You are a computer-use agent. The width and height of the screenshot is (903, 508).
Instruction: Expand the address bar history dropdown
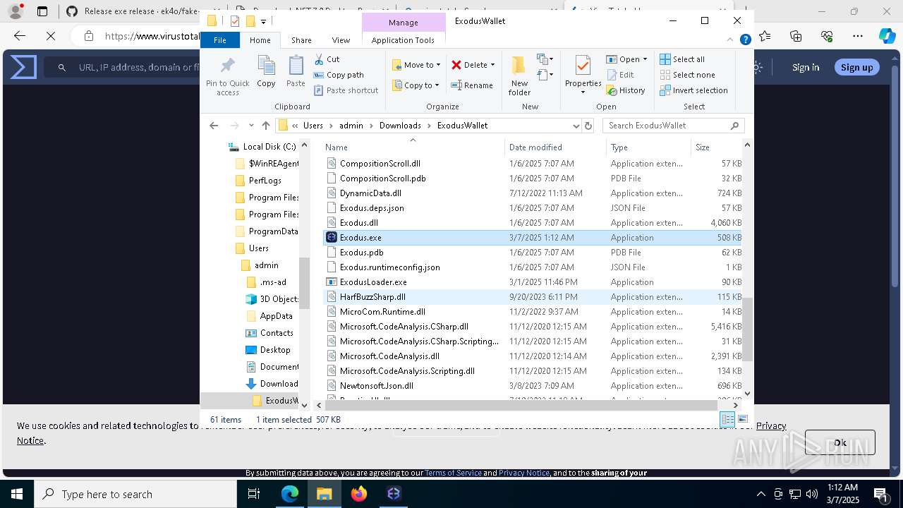[576, 126]
